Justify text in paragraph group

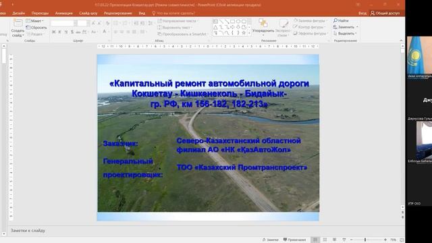(x=134, y=32)
